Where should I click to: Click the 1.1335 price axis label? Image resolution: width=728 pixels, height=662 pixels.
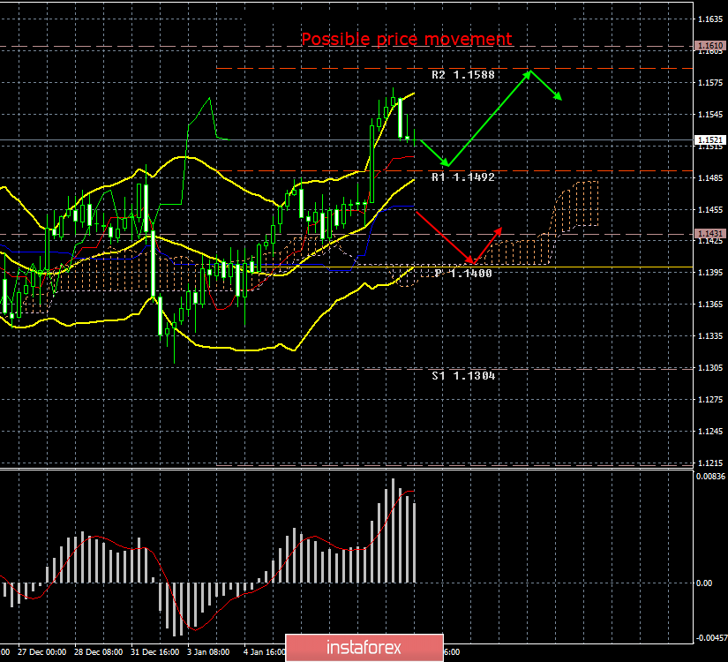710,336
